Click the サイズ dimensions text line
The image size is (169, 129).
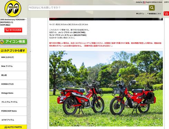(69, 24)
